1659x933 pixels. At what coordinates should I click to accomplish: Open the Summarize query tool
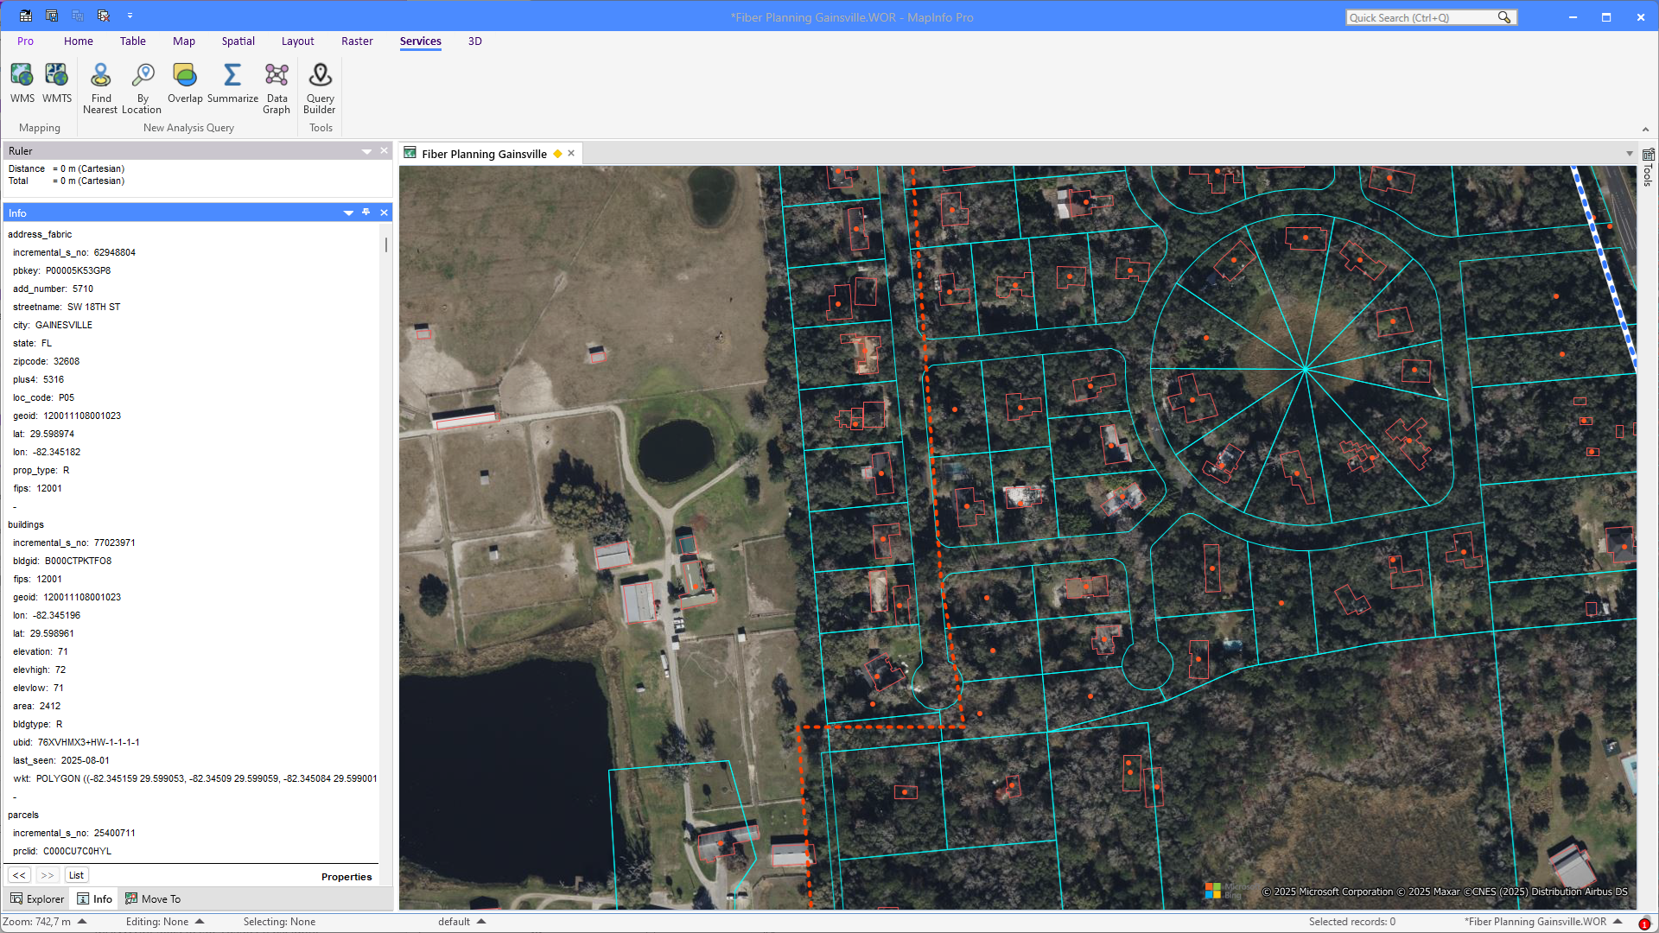(x=232, y=84)
